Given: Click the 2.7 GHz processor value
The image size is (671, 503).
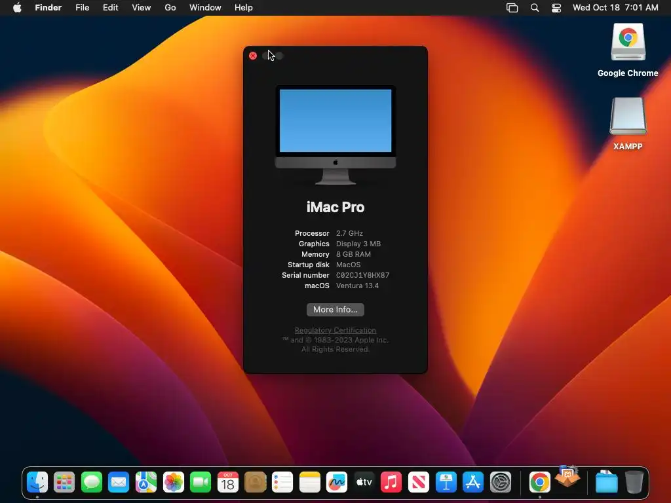Looking at the screenshot, I should [349, 234].
